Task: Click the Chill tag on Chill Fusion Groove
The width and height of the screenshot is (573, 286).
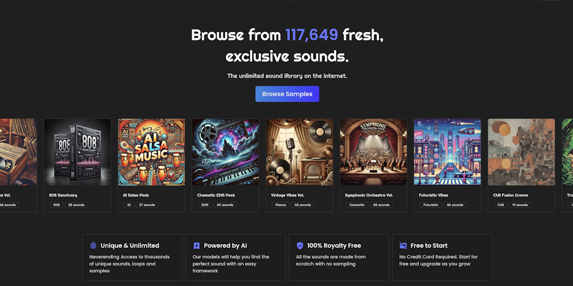Action: (500, 205)
